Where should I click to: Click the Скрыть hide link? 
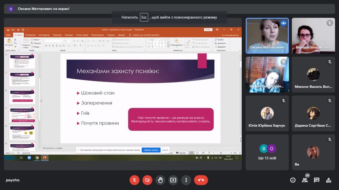[165, 150]
